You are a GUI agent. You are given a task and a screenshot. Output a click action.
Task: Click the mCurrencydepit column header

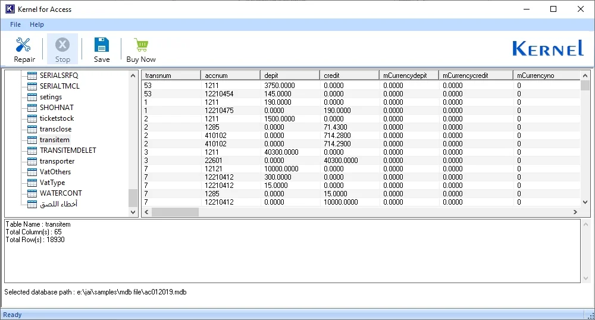tap(409, 76)
